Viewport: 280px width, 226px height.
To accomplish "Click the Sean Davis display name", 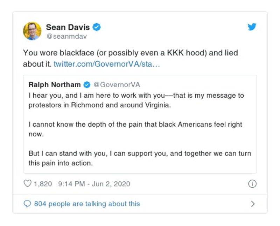I will point(68,27).
